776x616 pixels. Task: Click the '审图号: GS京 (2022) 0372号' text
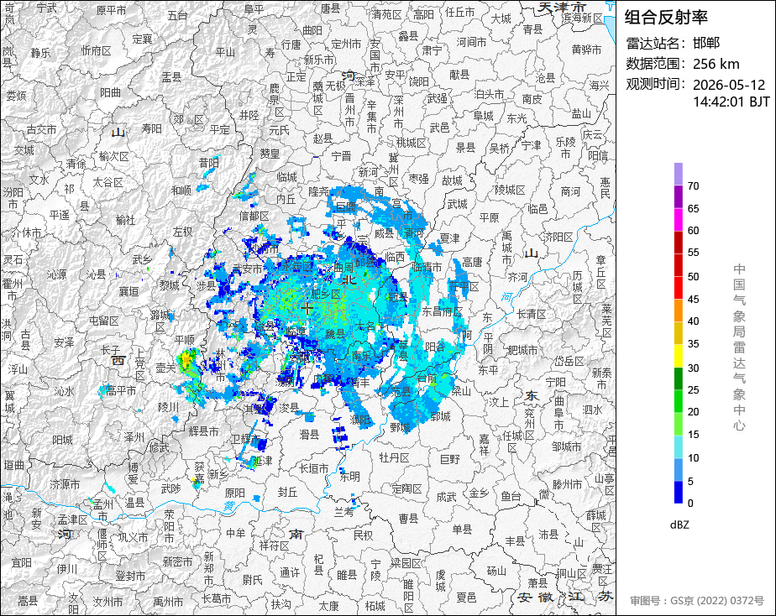tap(697, 600)
